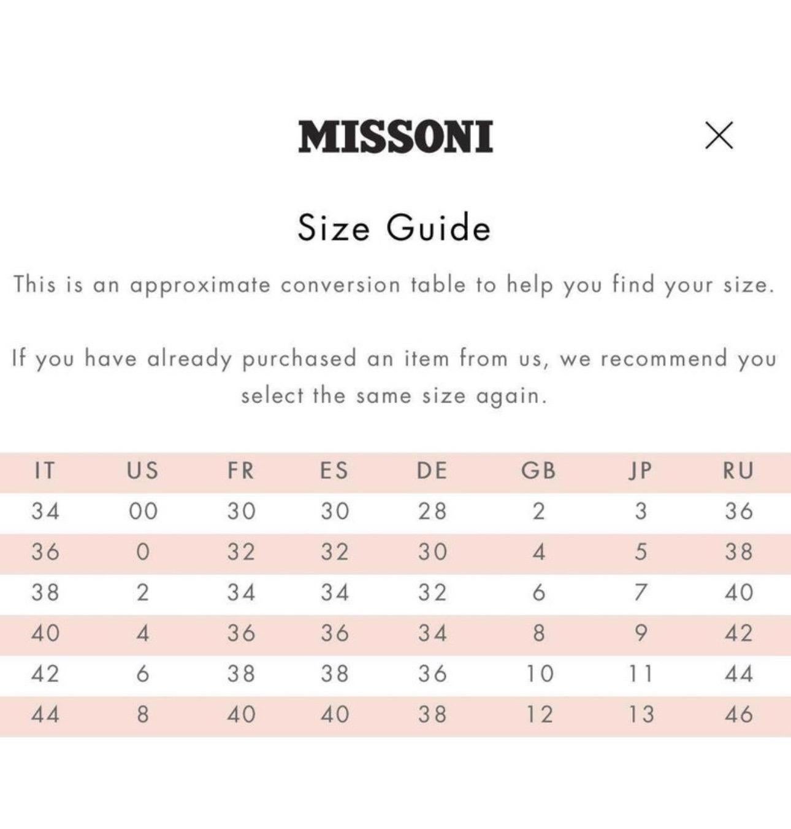Click the Size Guide heading
Image resolution: width=791 pixels, height=829 pixels.
coord(394,227)
